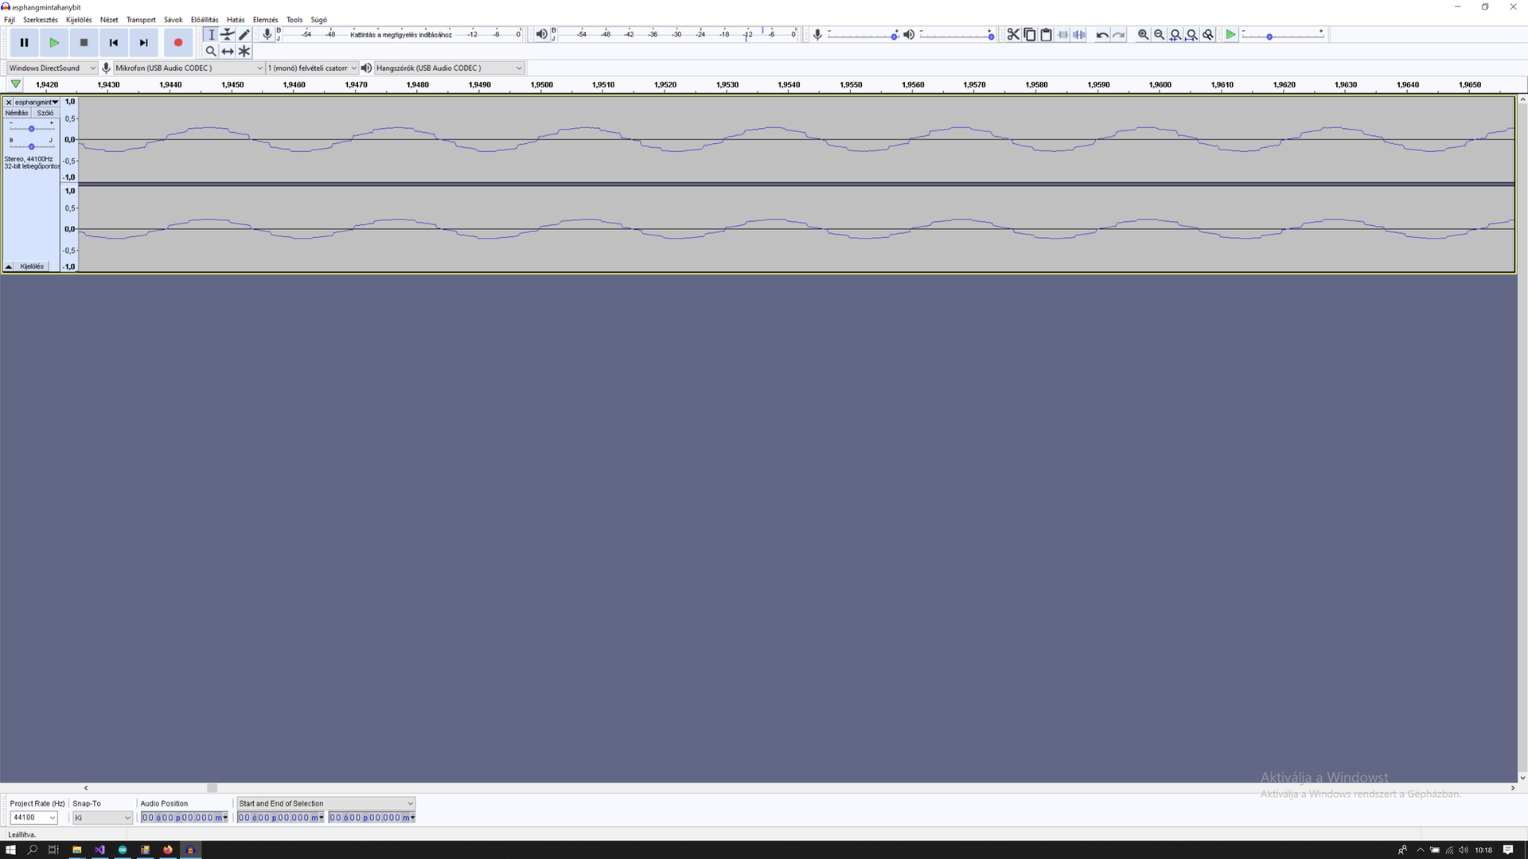Toggle the Pause button

24,43
